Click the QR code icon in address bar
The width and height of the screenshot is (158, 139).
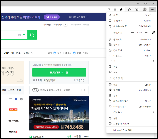[115, 9]
